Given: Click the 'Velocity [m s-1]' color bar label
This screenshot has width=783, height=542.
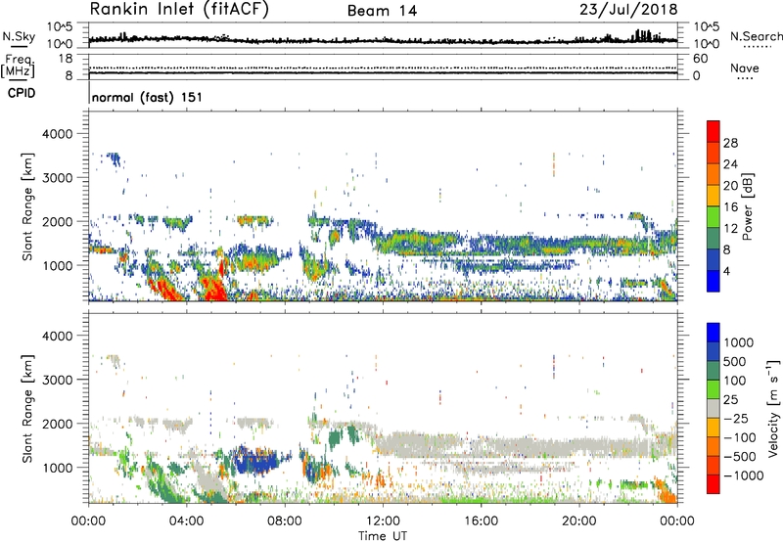Looking at the screenshot, I should click(x=773, y=408).
